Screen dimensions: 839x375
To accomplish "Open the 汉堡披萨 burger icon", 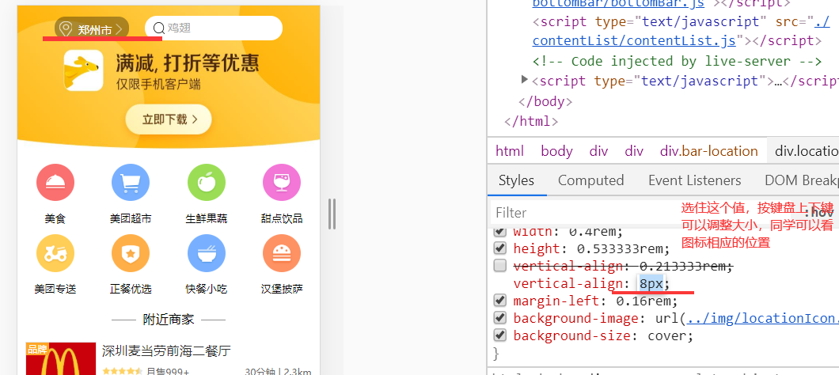I will click(282, 253).
